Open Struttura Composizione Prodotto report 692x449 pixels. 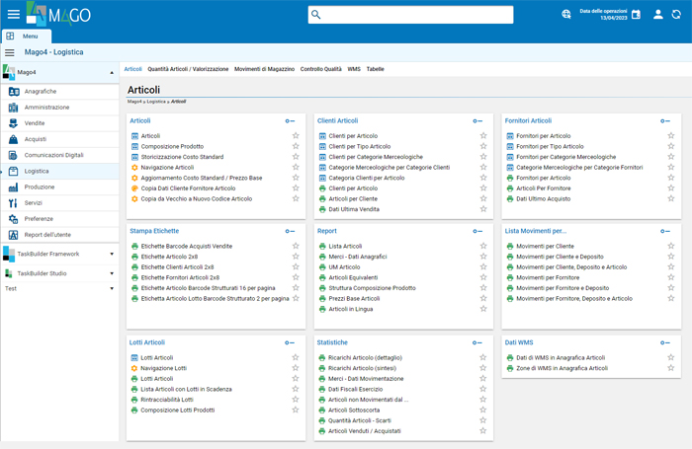372,288
